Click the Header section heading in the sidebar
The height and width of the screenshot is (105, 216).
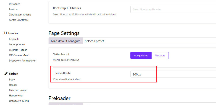coord(13,33)
